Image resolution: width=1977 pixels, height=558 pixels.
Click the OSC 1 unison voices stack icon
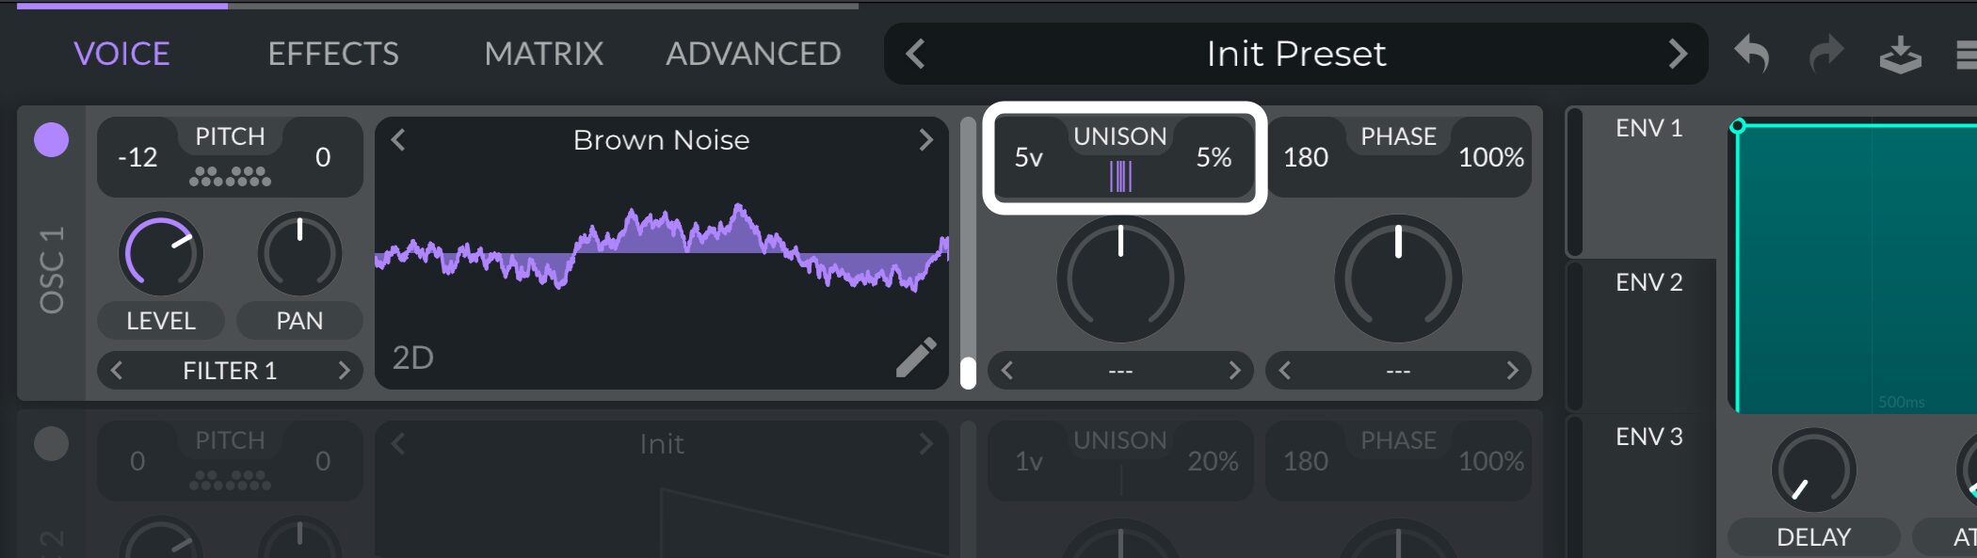click(1120, 176)
